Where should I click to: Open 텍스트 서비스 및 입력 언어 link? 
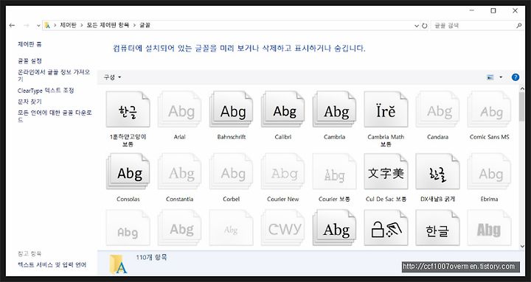[x=52, y=265]
